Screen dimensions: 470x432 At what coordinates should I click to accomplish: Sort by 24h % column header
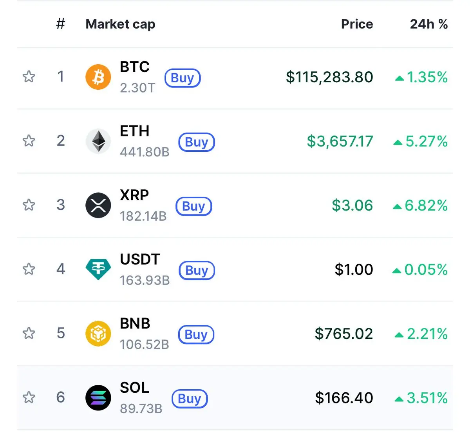point(429,24)
